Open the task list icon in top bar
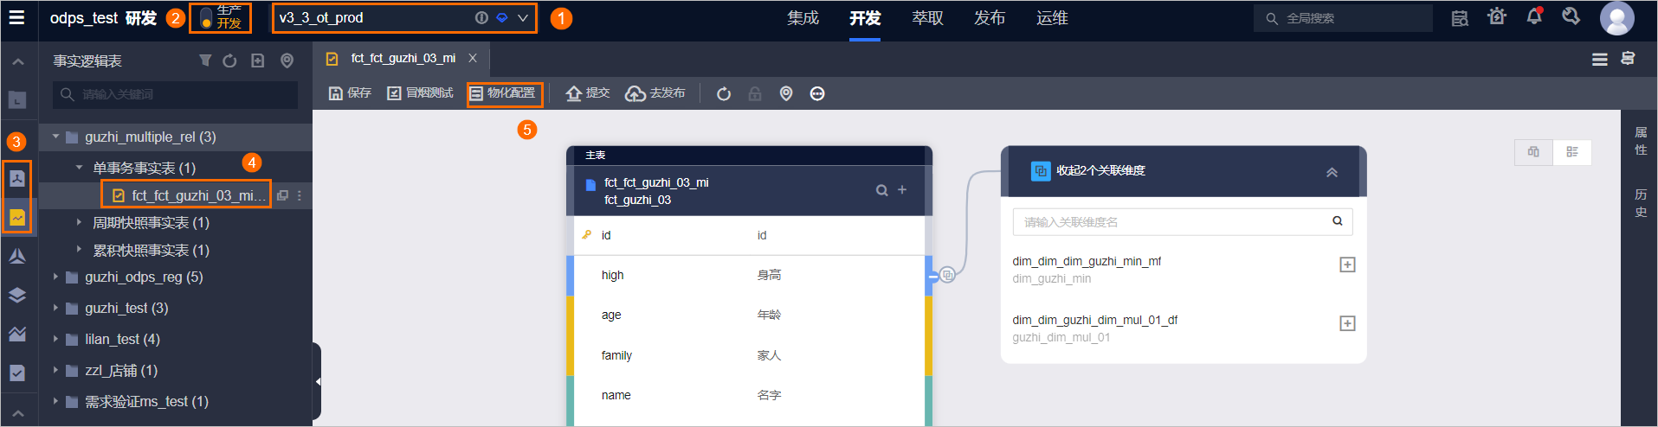The height and width of the screenshot is (427, 1658). pyautogui.click(x=1460, y=18)
